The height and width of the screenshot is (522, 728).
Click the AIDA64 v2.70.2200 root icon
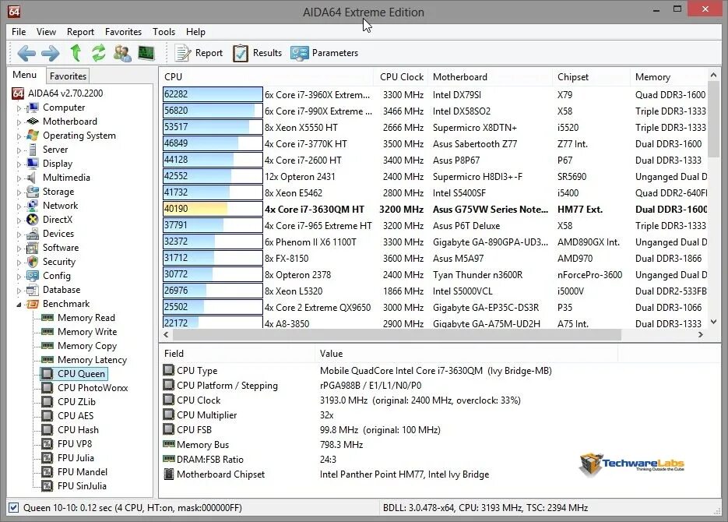click(18, 93)
